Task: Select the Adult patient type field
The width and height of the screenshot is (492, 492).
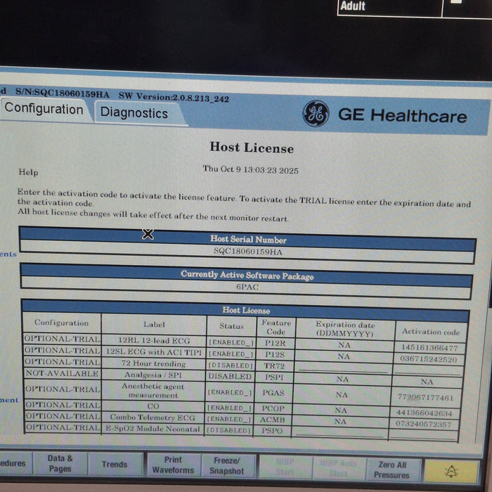Action: 389,7
